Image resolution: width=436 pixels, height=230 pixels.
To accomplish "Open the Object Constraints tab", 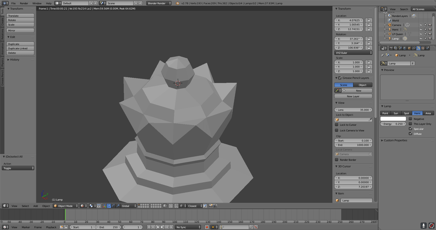I will 414,48.
